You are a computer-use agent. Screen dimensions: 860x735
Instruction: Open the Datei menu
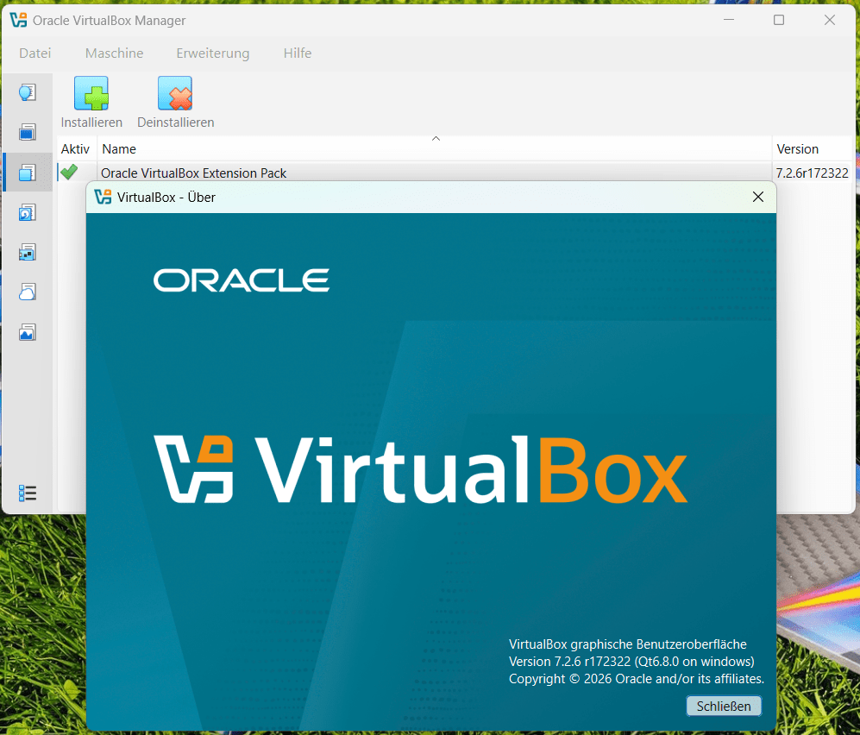point(35,53)
